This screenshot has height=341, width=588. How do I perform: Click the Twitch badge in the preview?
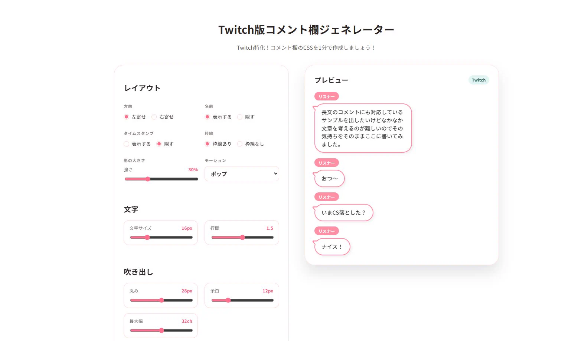click(x=479, y=80)
